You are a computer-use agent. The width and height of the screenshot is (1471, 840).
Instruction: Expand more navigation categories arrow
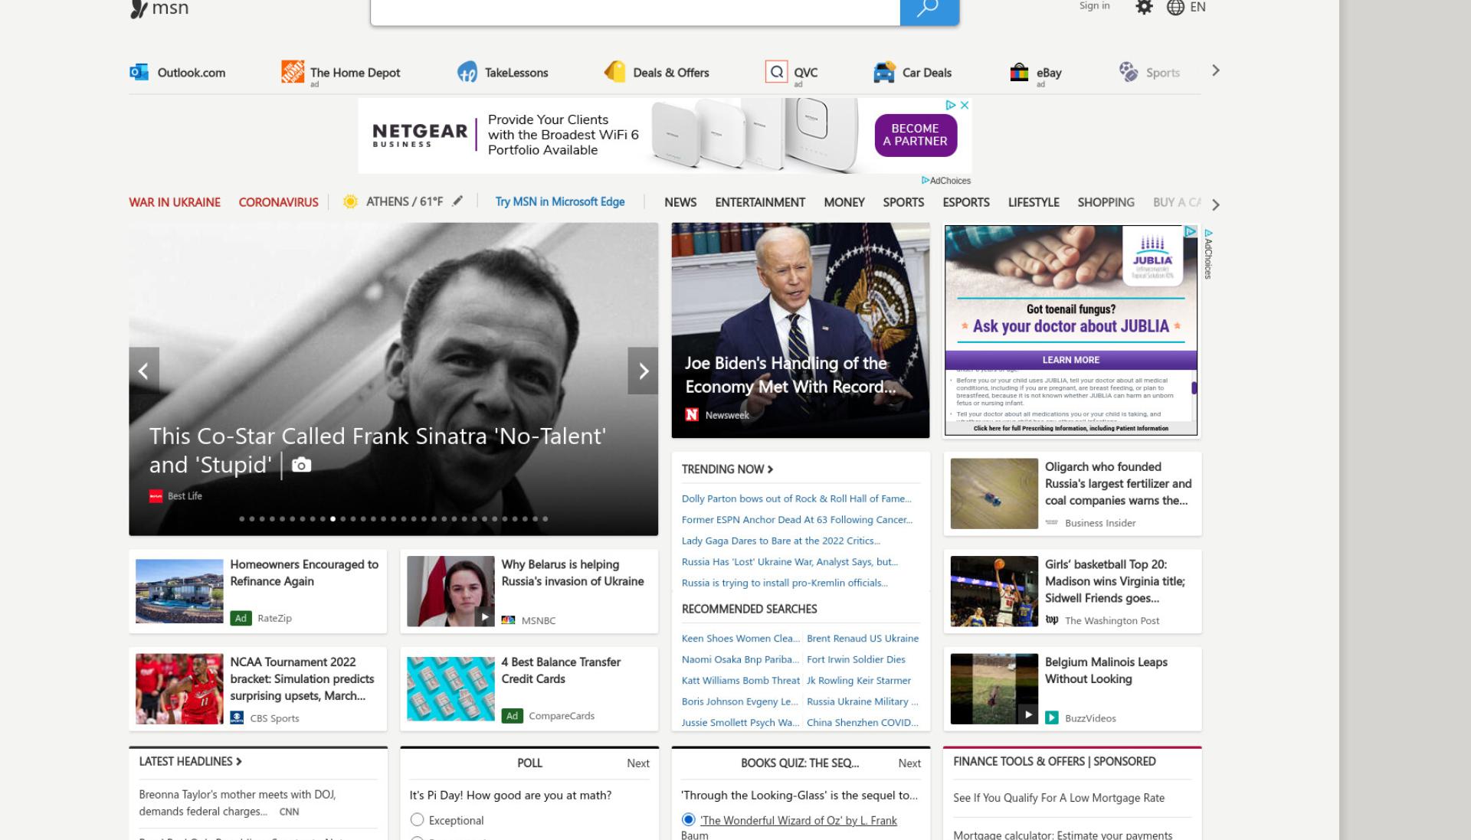(1215, 204)
